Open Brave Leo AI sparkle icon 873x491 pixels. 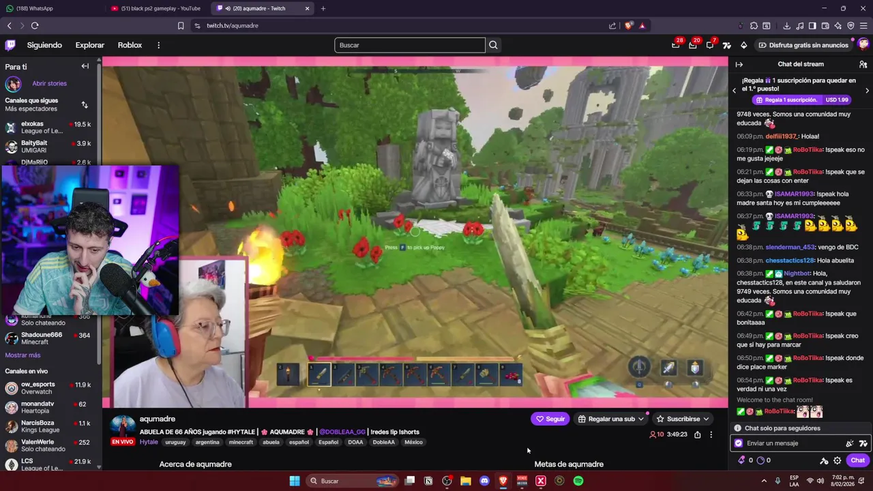point(838,26)
